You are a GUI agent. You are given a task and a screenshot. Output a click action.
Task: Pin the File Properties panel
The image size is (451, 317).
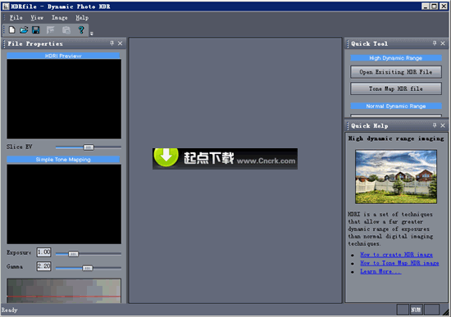112,43
